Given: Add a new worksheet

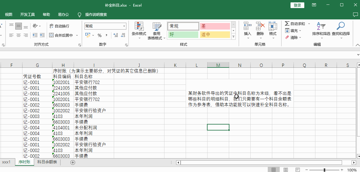Looking at the screenshot, I should coord(72,162).
